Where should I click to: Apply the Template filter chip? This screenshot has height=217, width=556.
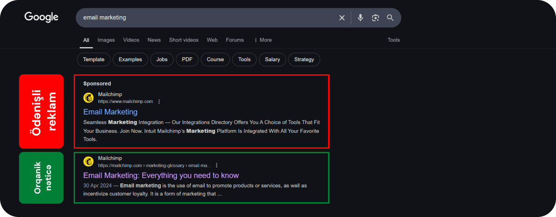tap(94, 60)
